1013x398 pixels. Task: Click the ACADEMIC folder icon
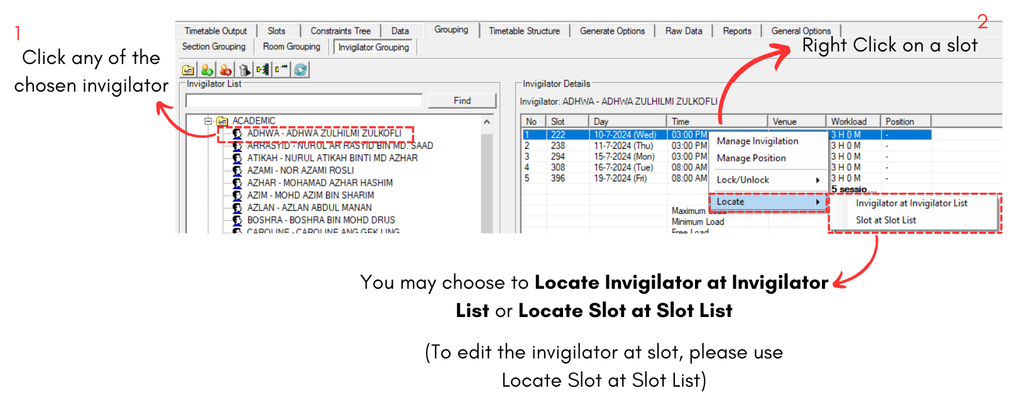click(222, 121)
